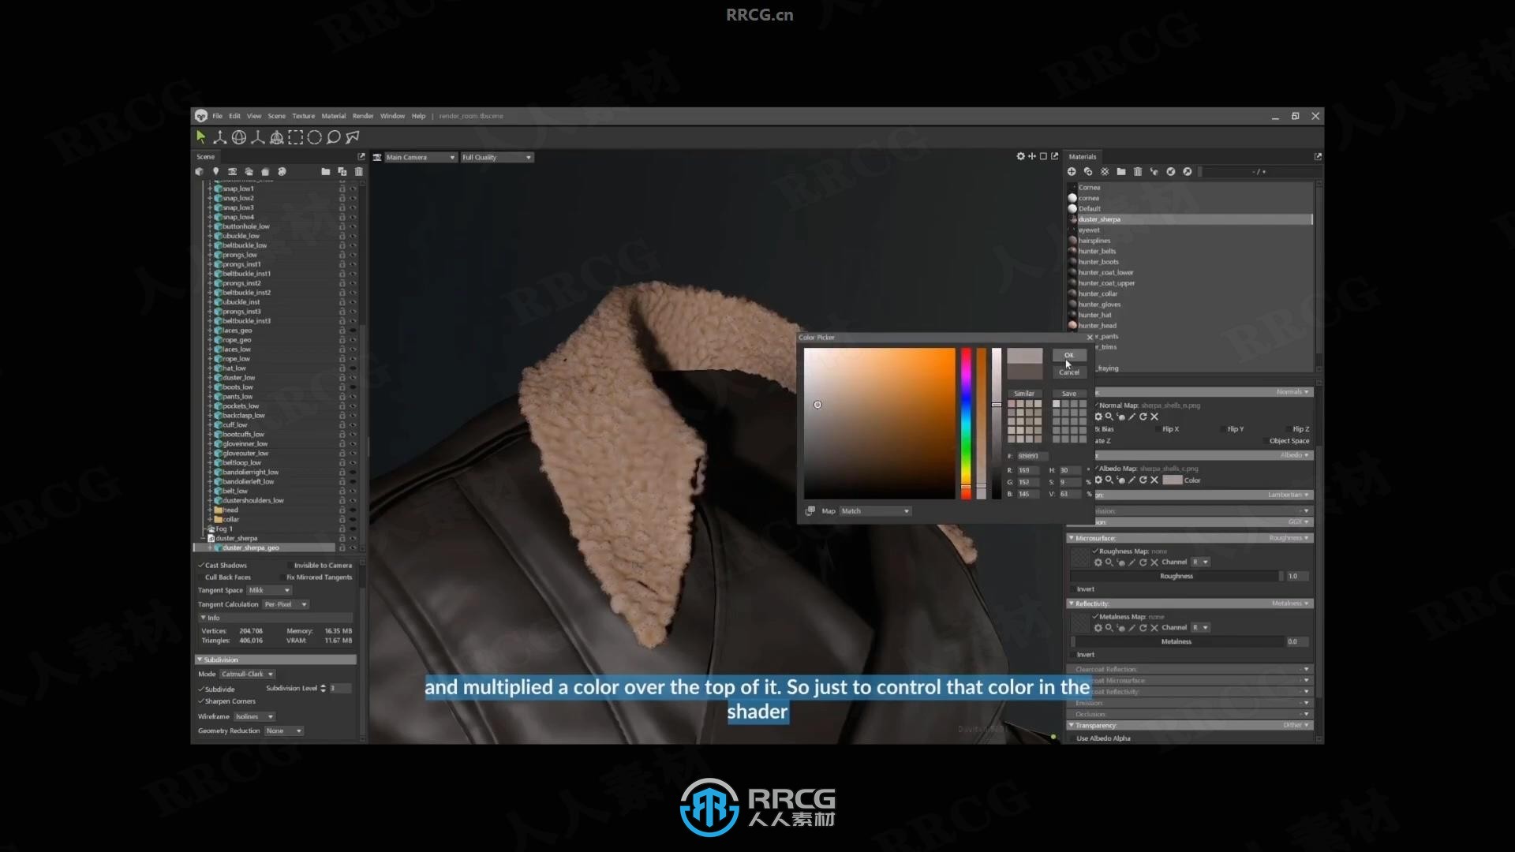Viewport: 1515px width, 852px height.
Task: Enable Object Space checkbox
Action: click(1265, 441)
